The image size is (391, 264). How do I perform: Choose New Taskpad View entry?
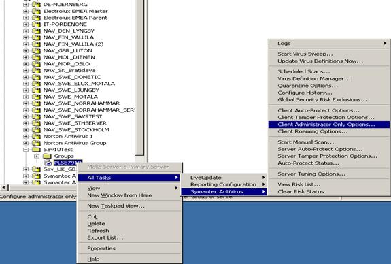[129, 206]
